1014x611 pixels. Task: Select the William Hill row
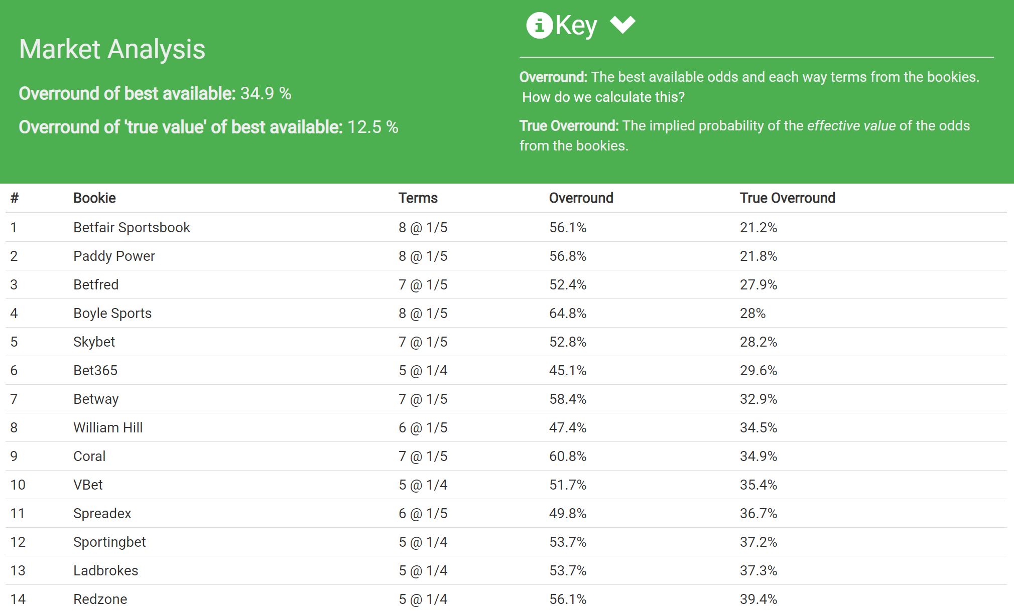point(108,428)
